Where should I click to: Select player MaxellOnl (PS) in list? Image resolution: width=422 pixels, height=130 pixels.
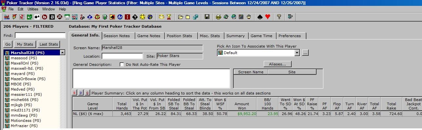click(x=24, y=63)
